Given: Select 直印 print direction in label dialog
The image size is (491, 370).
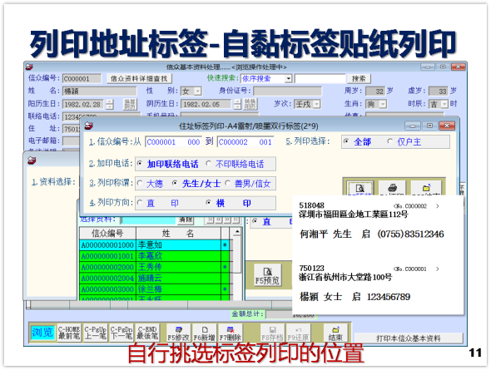Looking at the screenshot, I should (x=158, y=203).
